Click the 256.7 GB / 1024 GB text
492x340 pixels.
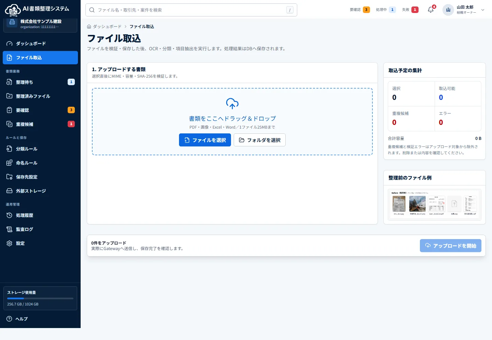pyautogui.click(x=23, y=304)
